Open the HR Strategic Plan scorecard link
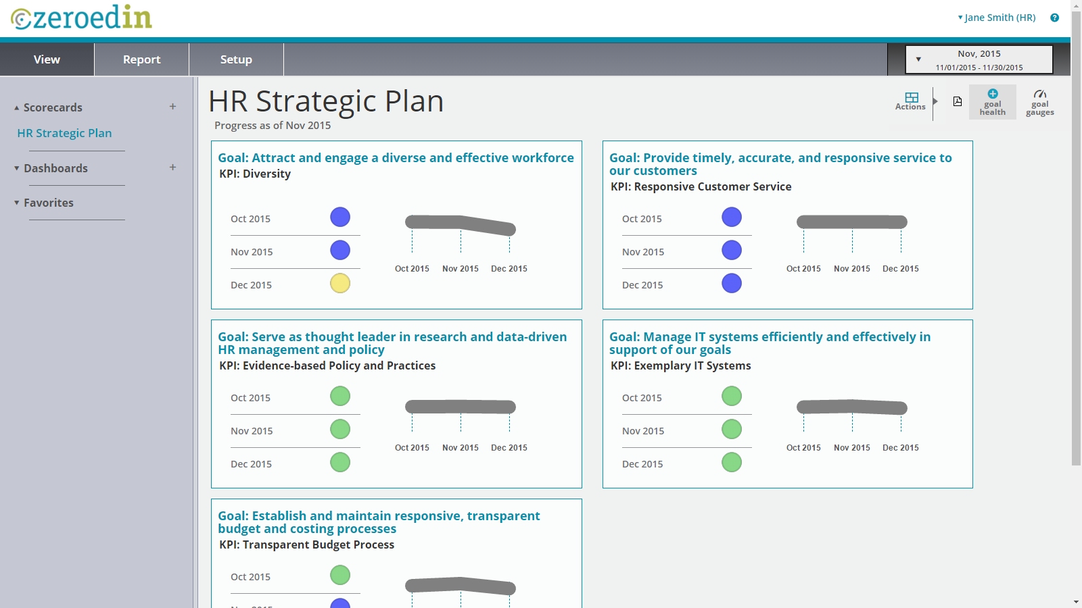The image size is (1082, 608). pos(64,133)
